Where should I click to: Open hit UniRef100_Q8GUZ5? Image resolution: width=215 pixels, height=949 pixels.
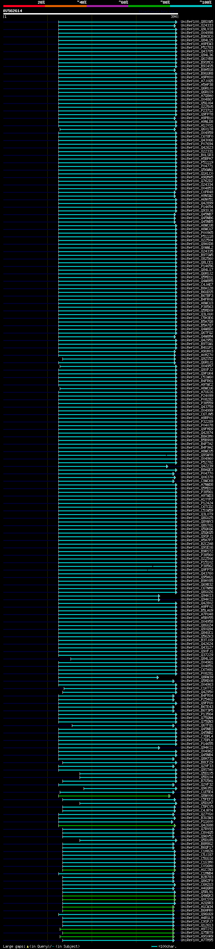pos(197,518)
